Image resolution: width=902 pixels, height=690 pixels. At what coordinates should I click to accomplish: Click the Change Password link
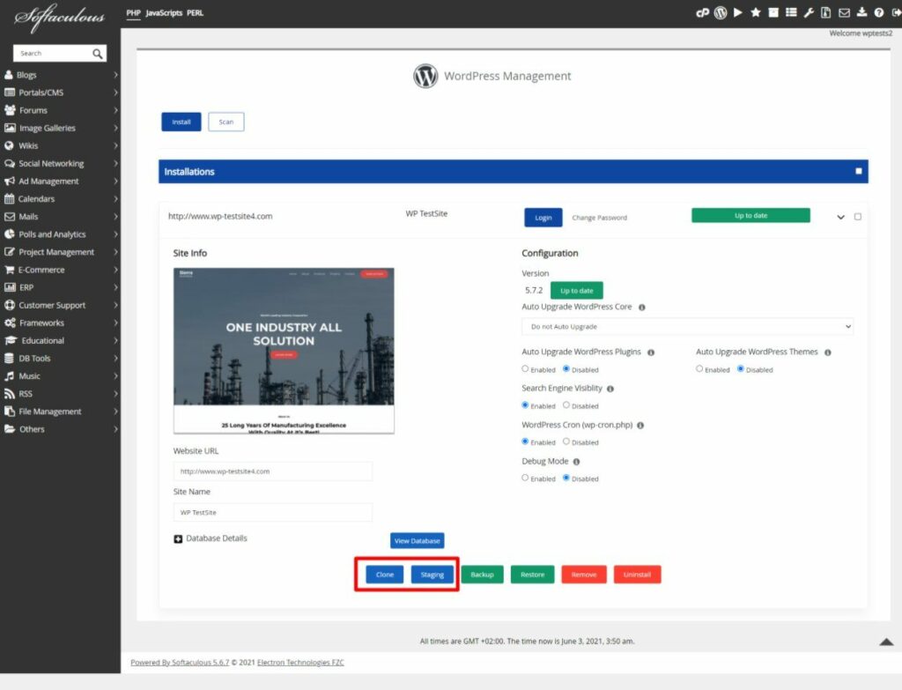pos(599,218)
